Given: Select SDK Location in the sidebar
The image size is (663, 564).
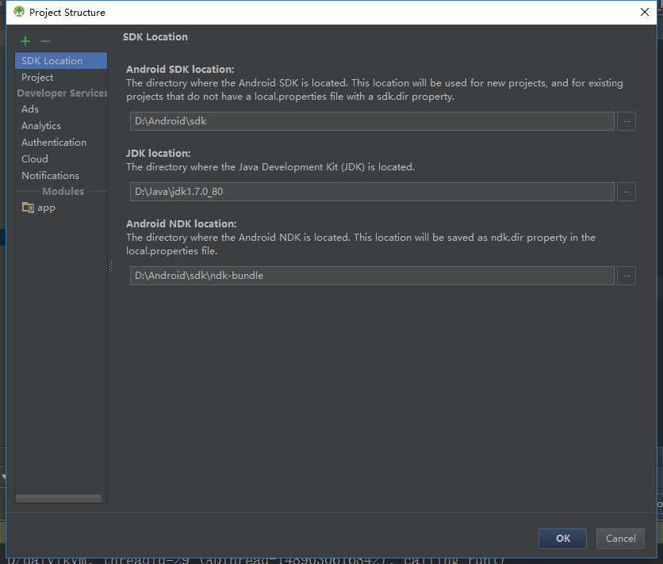Looking at the screenshot, I should [x=61, y=61].
